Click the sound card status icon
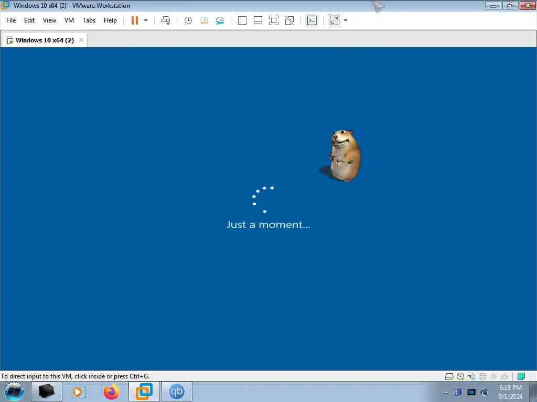Image resolution: width=537 pixels, height=402 pixels. pyautogui.click(x=493, y=376)
